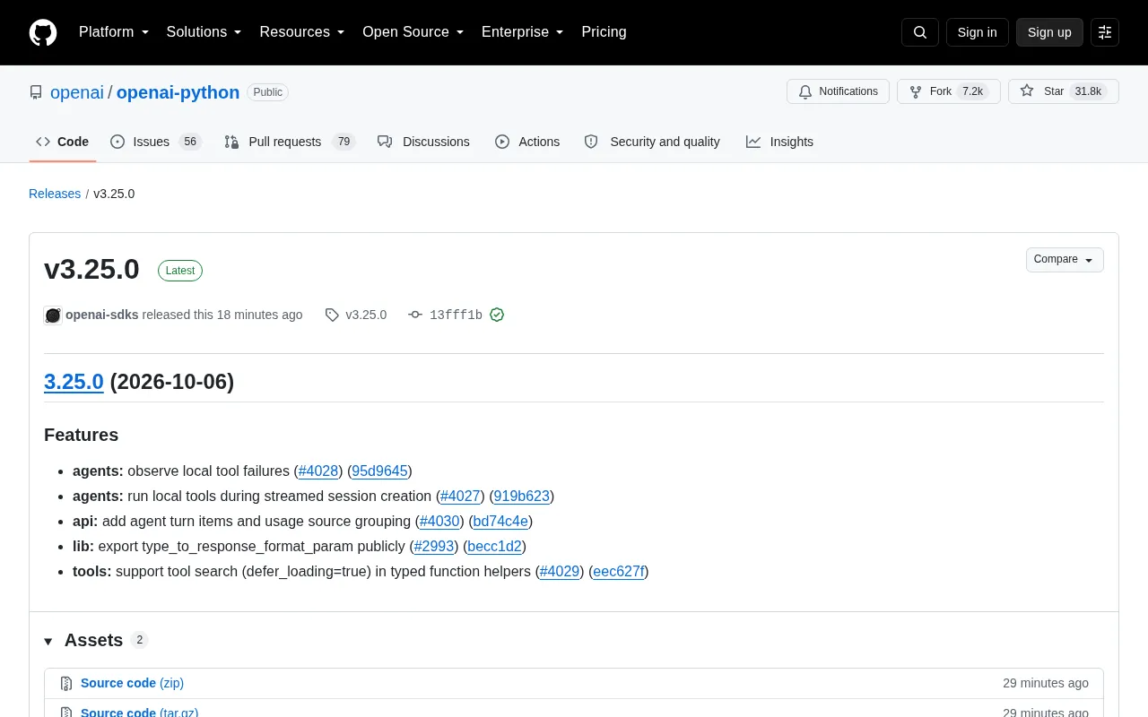The width and height of the screenshot is (1148, 717).
Task: Open the Pull requests tab
Action: click(290, 142)
